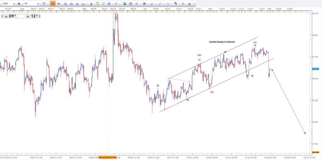Click the chart type icon
322x160 pixels.
click(44, 4)
